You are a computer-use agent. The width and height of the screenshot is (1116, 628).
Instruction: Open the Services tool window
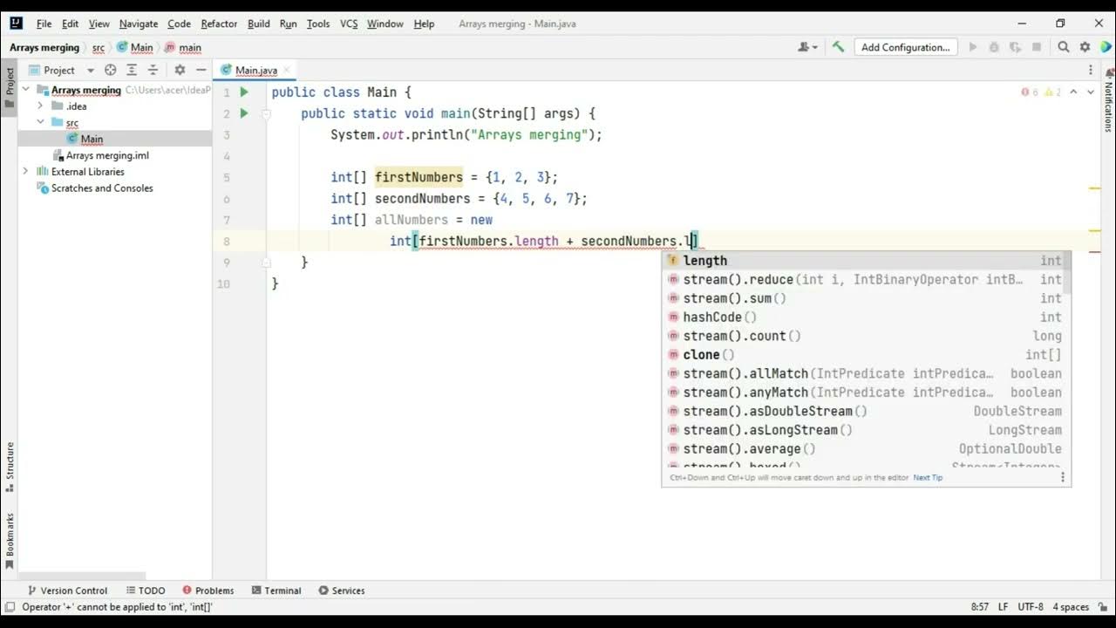[x=342, y=590]
